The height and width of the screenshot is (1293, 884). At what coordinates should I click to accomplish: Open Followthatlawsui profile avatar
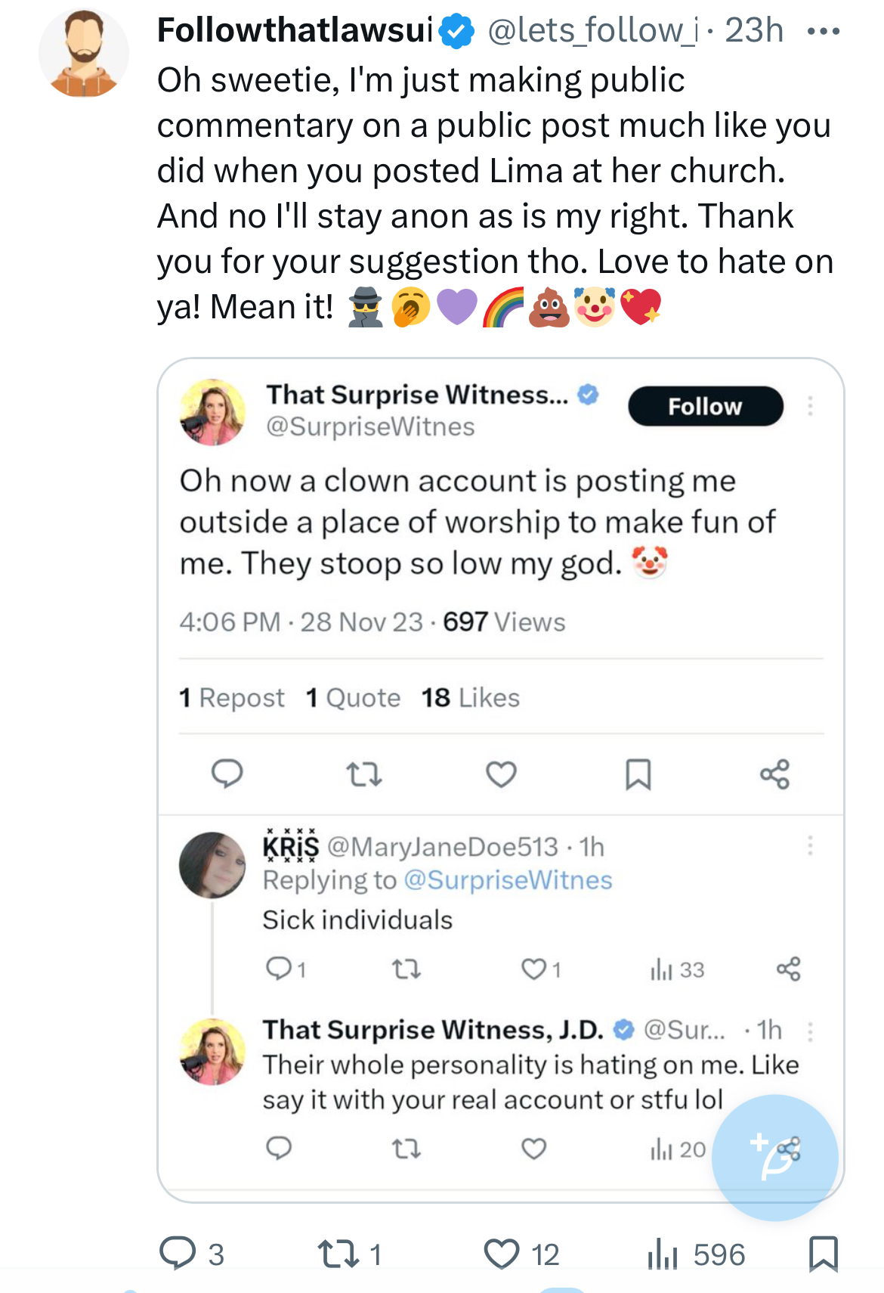[x=84, y=53]
